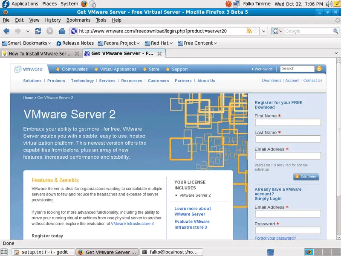The height and width of the screenshot is (256, 341).
Task: Expand the Smart Bookmarks folder
Action: point(27,43)
